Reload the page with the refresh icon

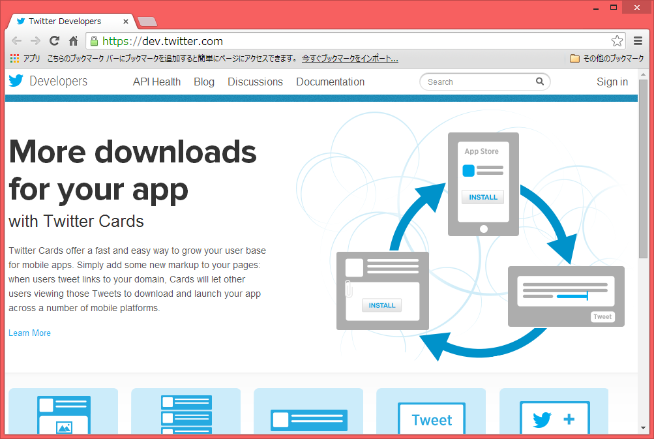click(x=54, y=41)
